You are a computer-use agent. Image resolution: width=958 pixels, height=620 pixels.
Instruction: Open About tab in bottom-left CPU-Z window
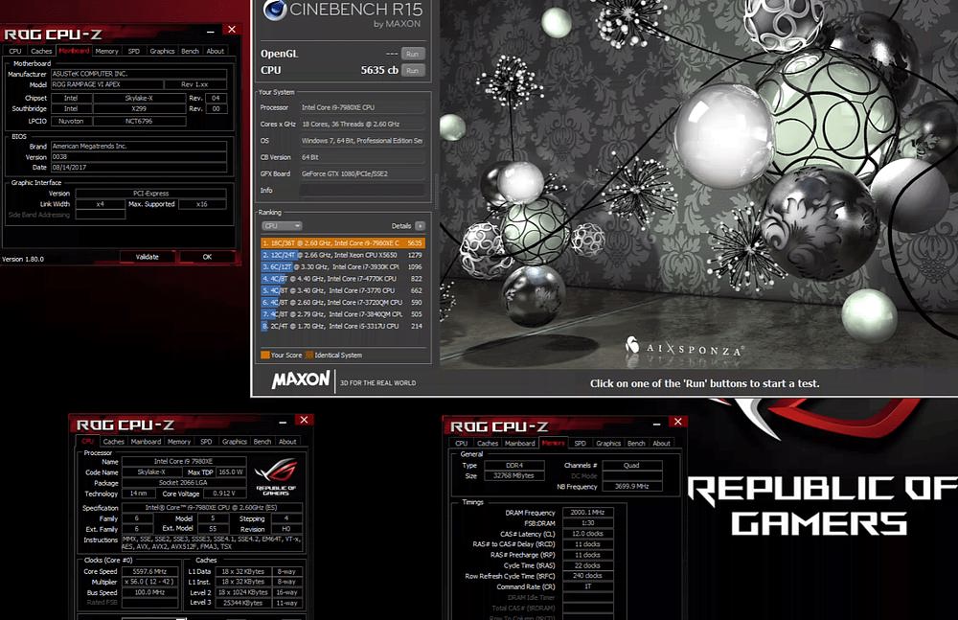point(287,442)
